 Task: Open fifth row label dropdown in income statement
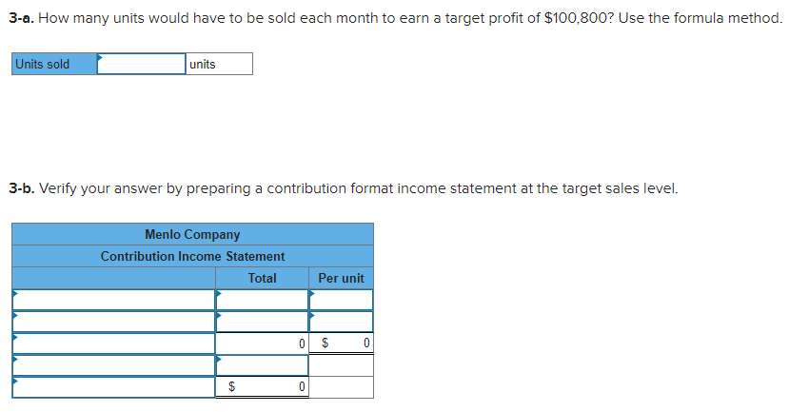pyautogui.click(x=113, y=386)
